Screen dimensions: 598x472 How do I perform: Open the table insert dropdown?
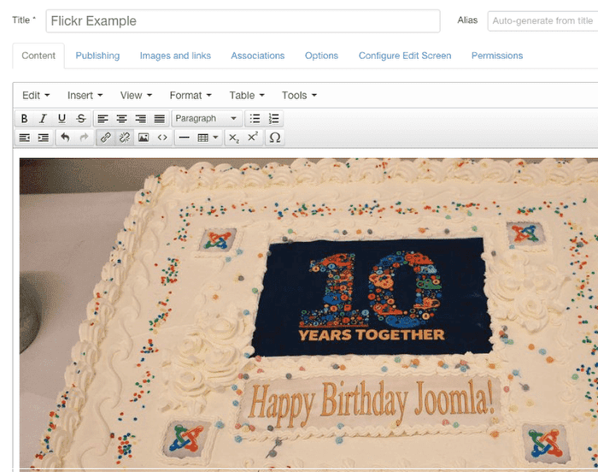(x=208, y=138)
